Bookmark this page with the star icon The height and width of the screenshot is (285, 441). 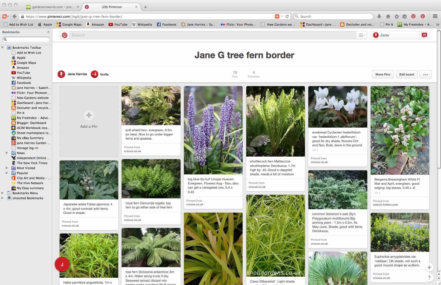point(396,16)
